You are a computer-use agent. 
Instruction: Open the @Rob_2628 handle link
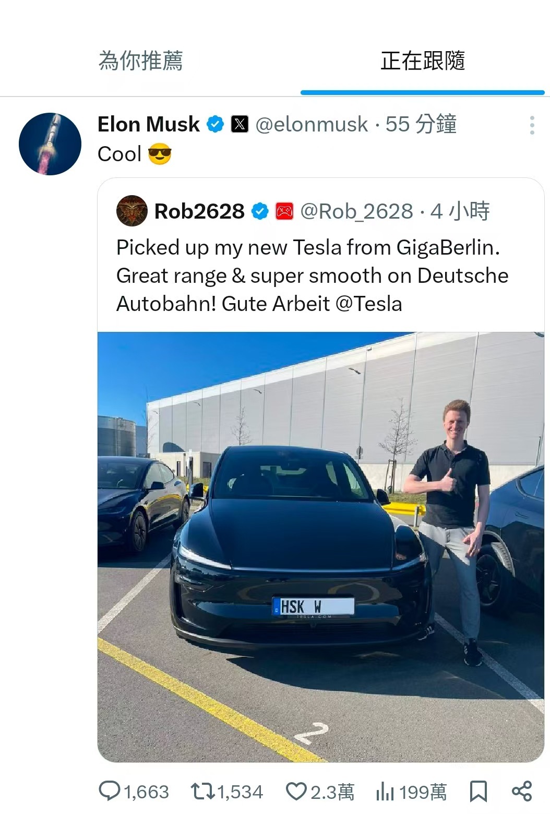(x=357, y=212)
